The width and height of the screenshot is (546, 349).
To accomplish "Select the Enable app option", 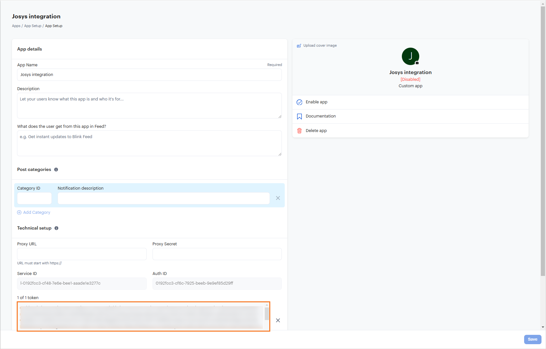I will click(x=410, y=102).
